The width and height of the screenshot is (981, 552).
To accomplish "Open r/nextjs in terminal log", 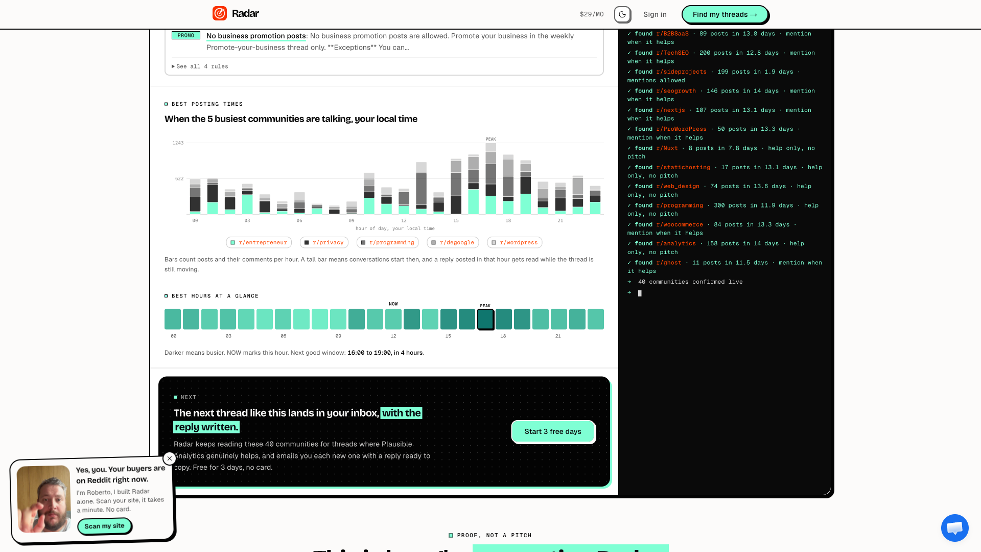I will (x=670, y=110).
